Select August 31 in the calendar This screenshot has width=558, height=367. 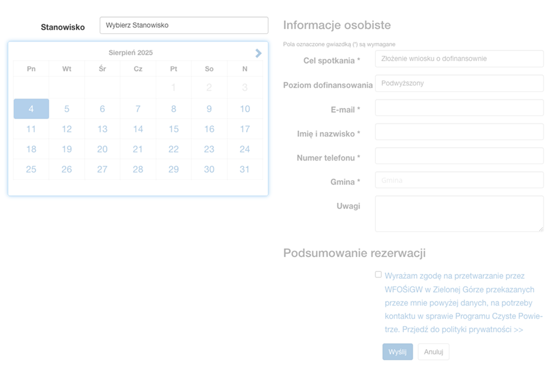245,169
